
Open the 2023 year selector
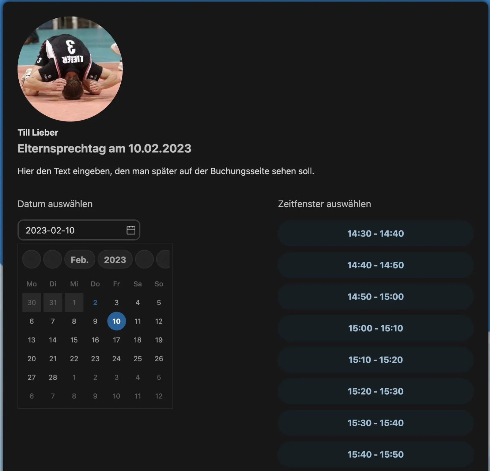tap(115, 260)
